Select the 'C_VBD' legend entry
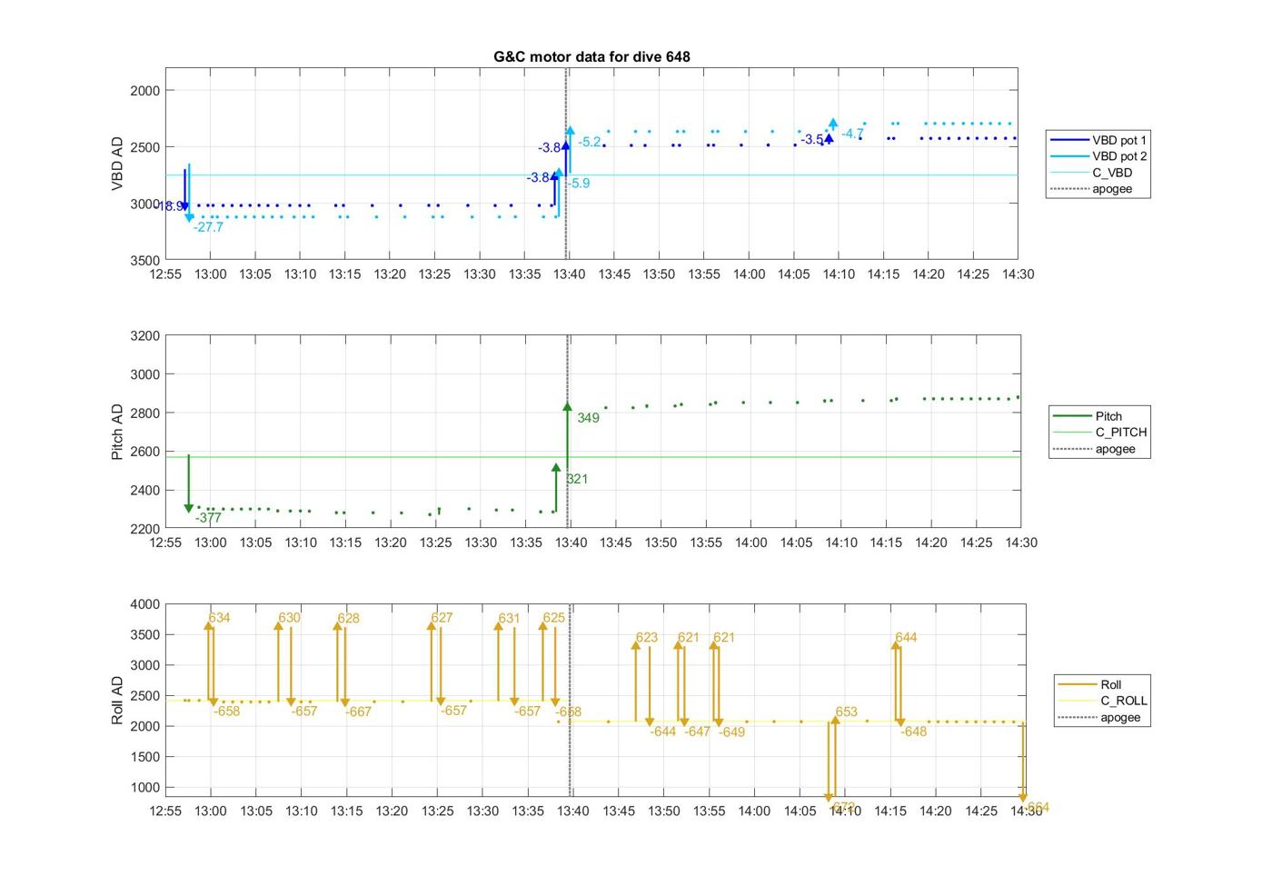 pyautogui.click(x=1091, y=173)
